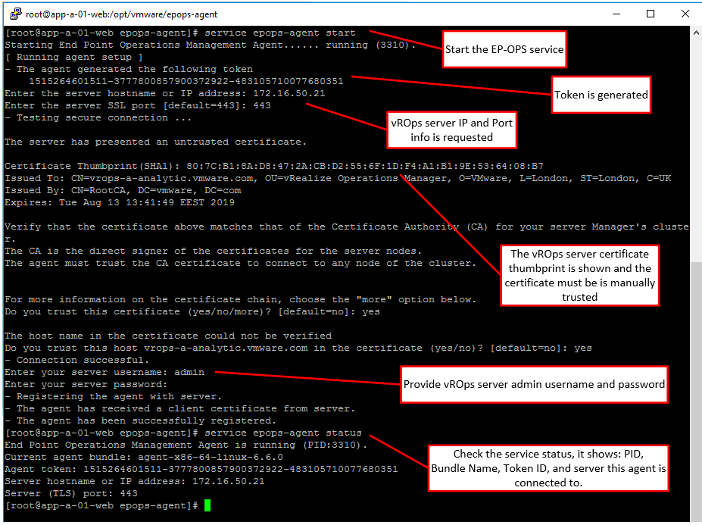The width and height of the screenshot is (702, 525).
Task: Click the window title root@app-a-01-web
Action: [x=122, y=14]
